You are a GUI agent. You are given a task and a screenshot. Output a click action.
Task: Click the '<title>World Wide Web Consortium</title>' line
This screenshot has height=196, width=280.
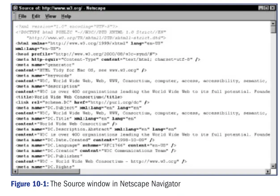(x=69, y=97)
